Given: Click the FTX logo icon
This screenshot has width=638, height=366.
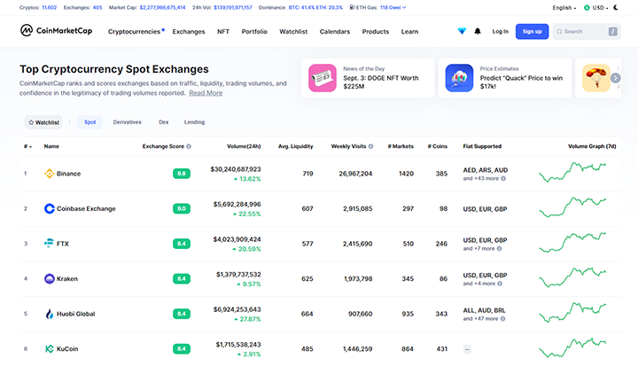Looking at the screenshot, I should [x=49, y=244].
